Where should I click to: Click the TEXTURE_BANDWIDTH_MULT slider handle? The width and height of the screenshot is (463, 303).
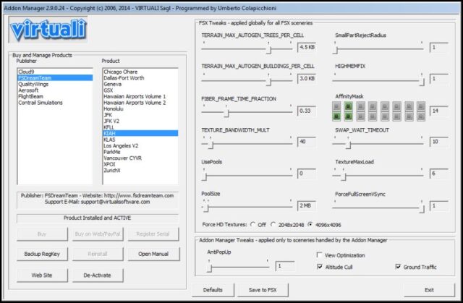click(x=211, y=145)
